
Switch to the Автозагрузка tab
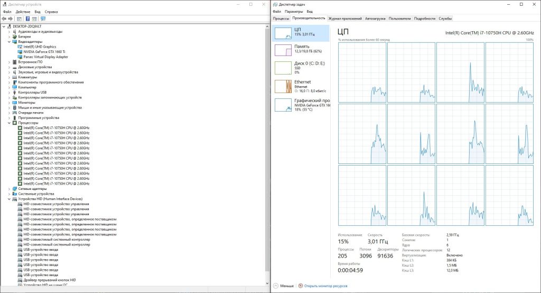coord(375,19)
